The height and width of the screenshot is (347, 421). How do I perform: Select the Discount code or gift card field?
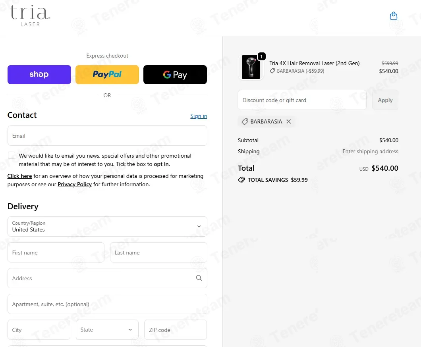pos(302,100)
